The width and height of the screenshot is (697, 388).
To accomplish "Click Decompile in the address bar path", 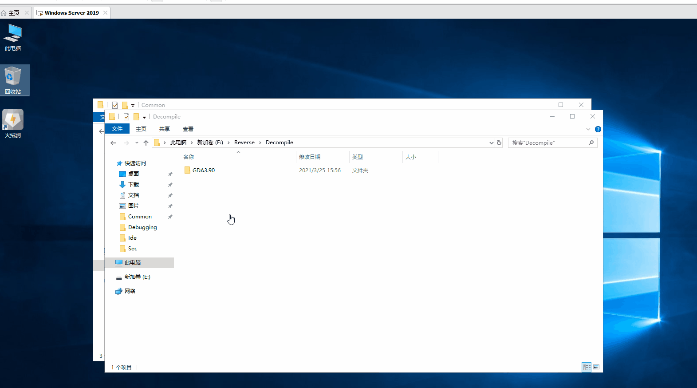I will click(x=280, y=143).
